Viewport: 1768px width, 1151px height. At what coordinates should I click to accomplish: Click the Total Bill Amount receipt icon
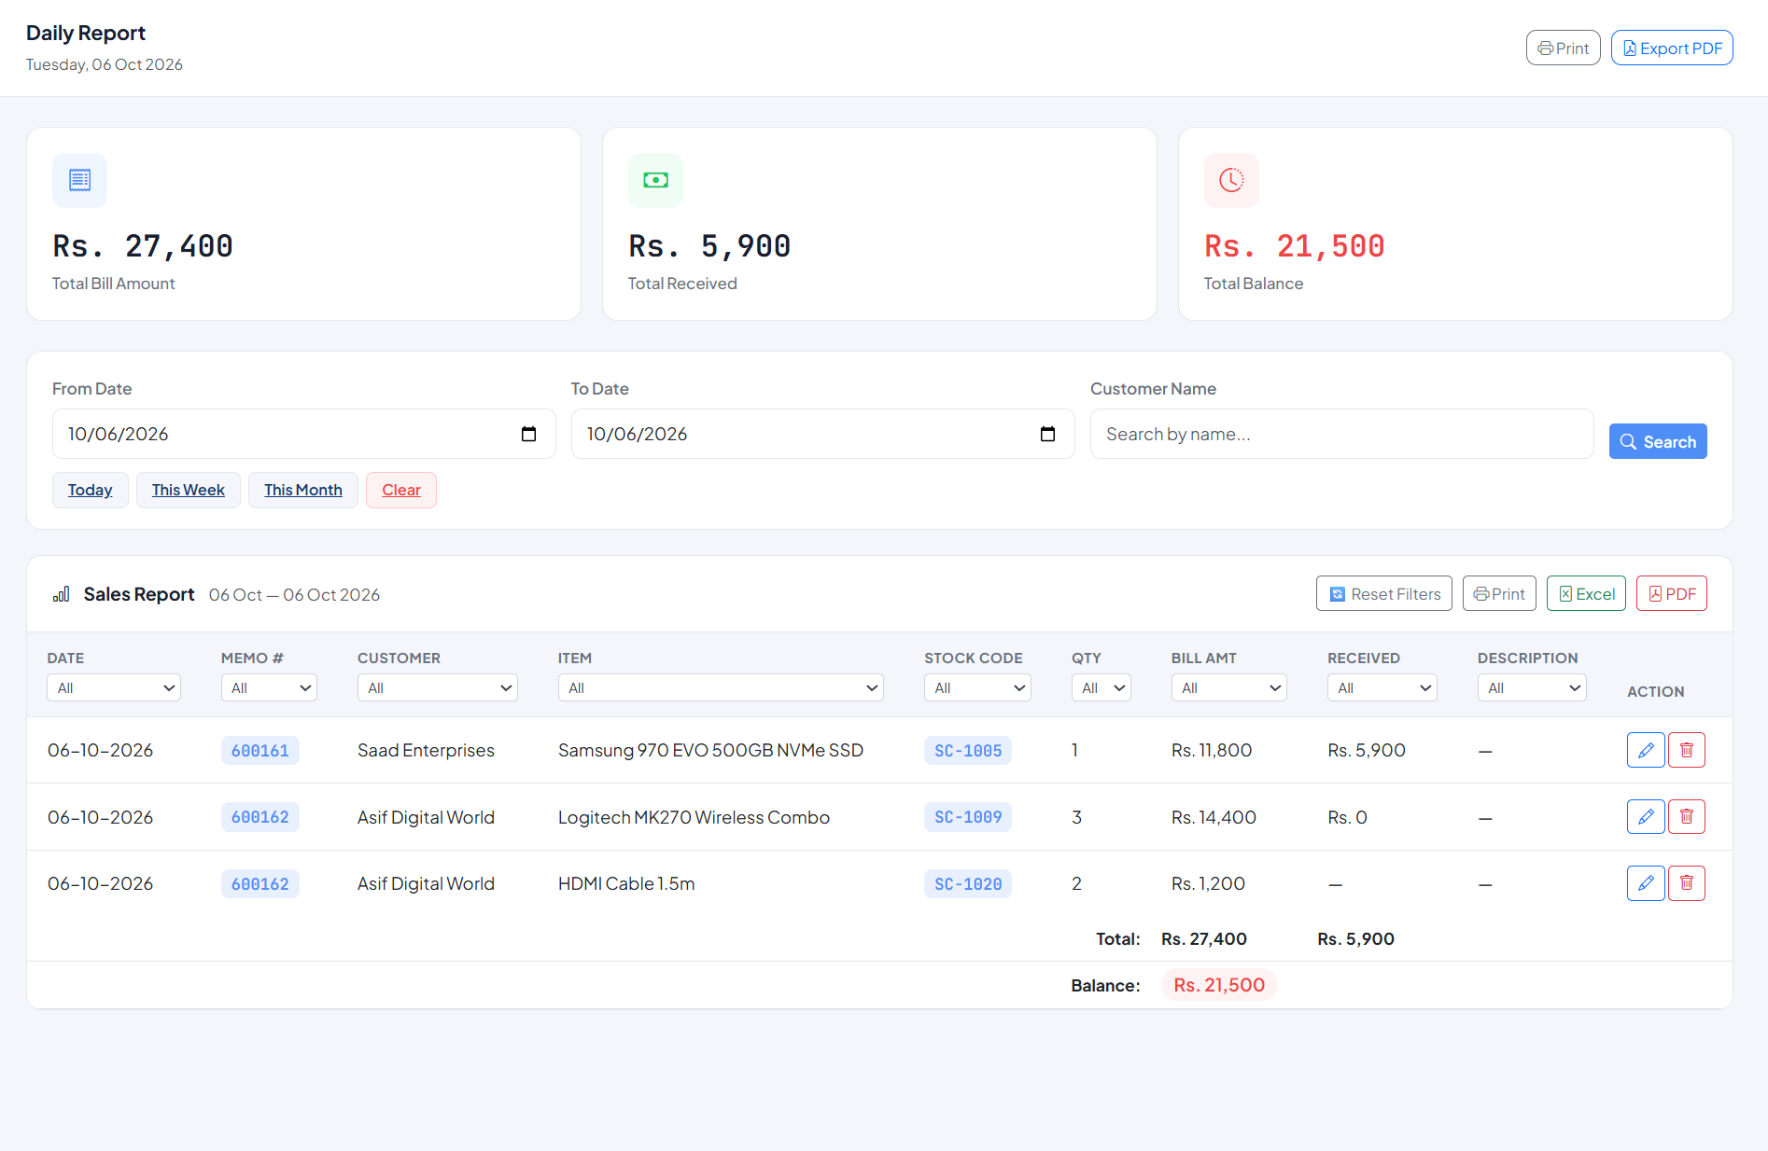[x=80, y=180]
